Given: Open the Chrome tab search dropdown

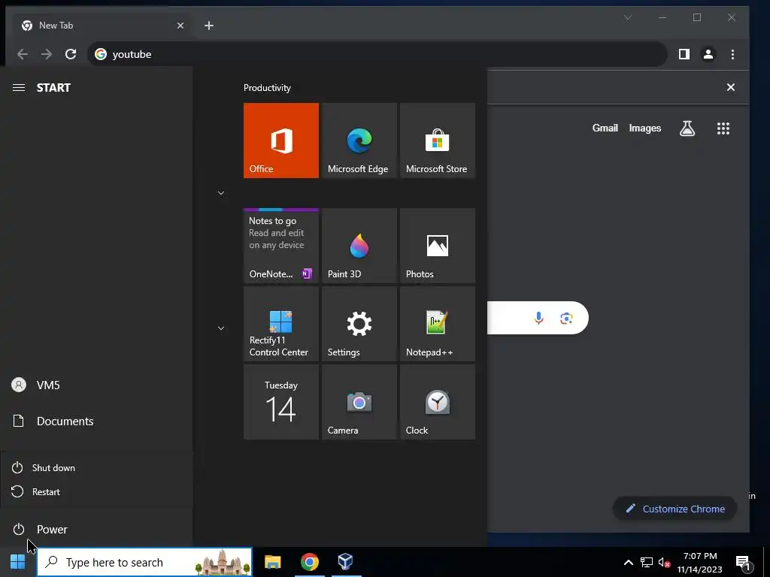Looking at the screenshot, I should pos(628,18).
